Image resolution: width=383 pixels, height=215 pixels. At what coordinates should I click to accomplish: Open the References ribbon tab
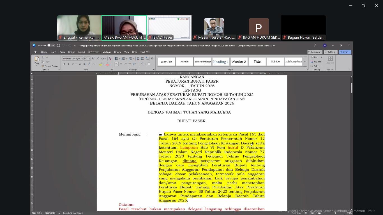[94, 52]
